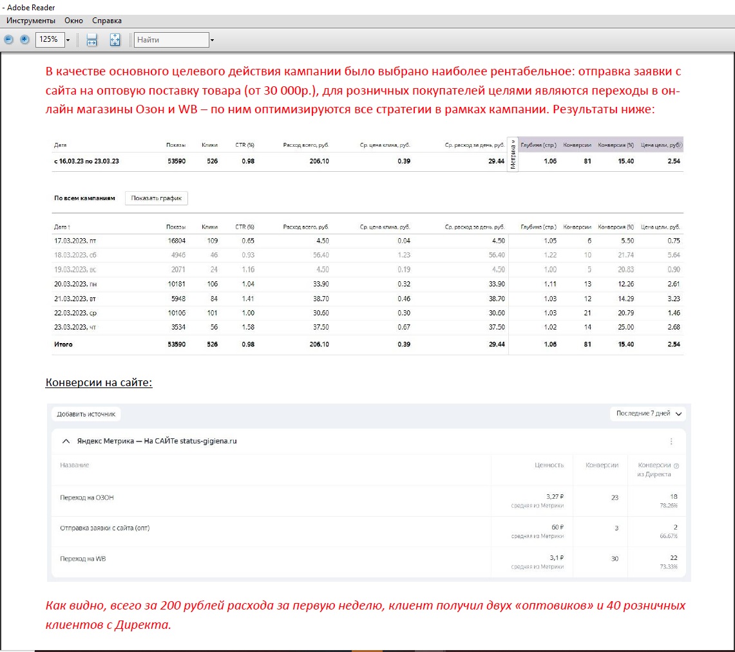This screenshot has height=652, width=735.
Task: Click the row 17.03.2023, пт
Action: click(x=367, y=241)
